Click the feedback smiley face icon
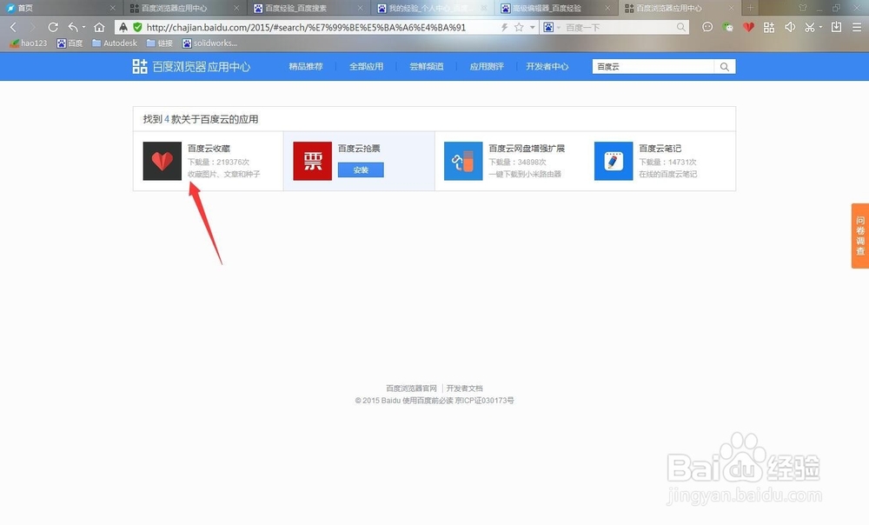This screenshot has height=525, width=869. (x=706, y=27)
